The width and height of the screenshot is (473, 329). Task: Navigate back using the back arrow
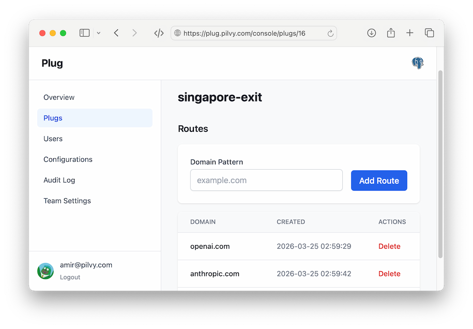[116, 33]
